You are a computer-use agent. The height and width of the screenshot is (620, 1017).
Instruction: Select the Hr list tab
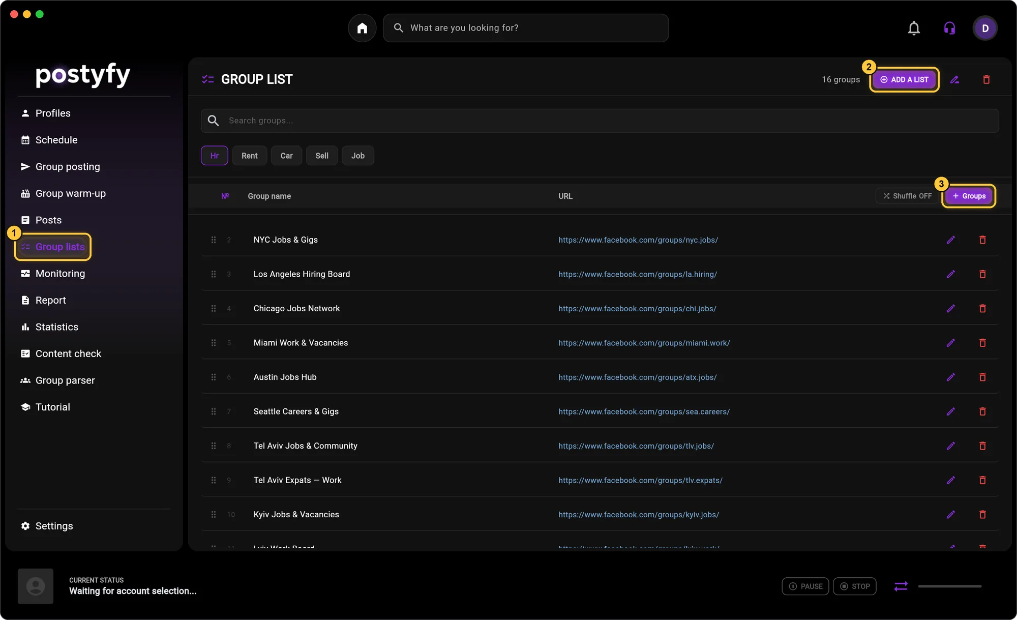214,156
